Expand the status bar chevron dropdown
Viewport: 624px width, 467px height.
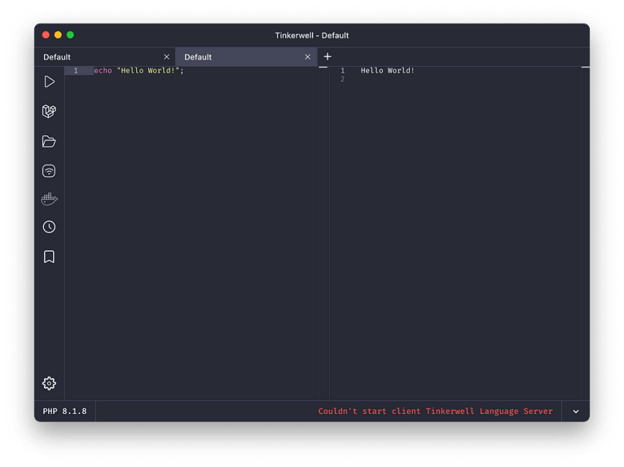pos(576,411)
